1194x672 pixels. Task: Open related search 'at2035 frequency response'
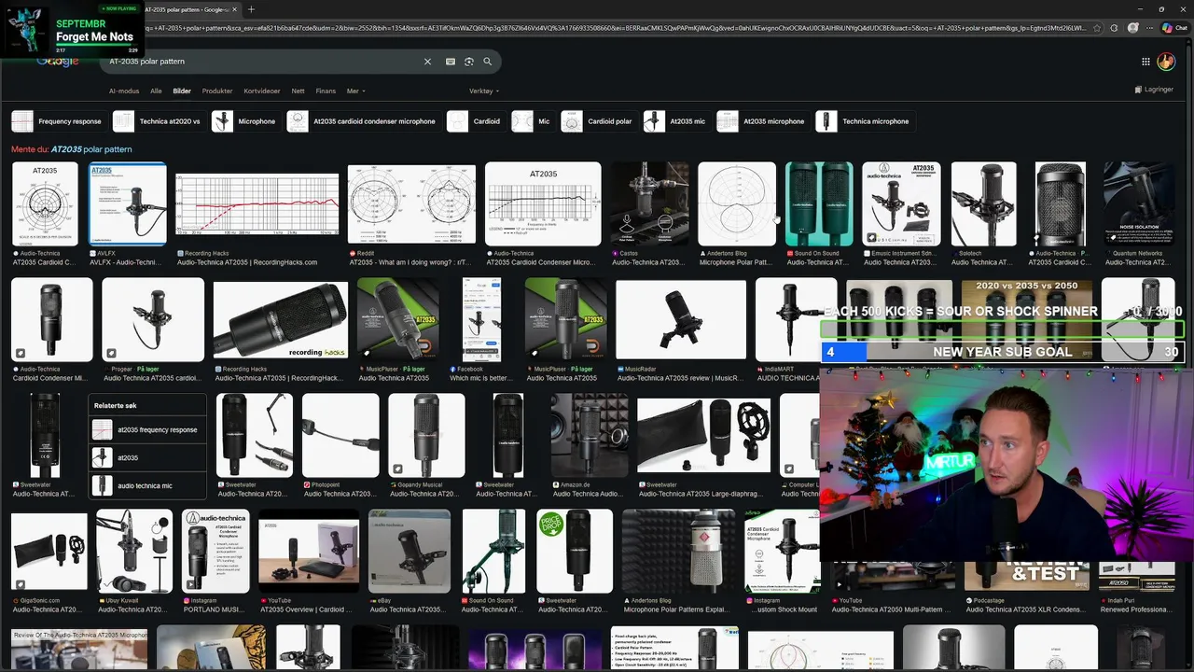(x=146, y=430)
